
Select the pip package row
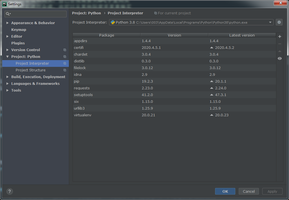click(x=174, y=81)
